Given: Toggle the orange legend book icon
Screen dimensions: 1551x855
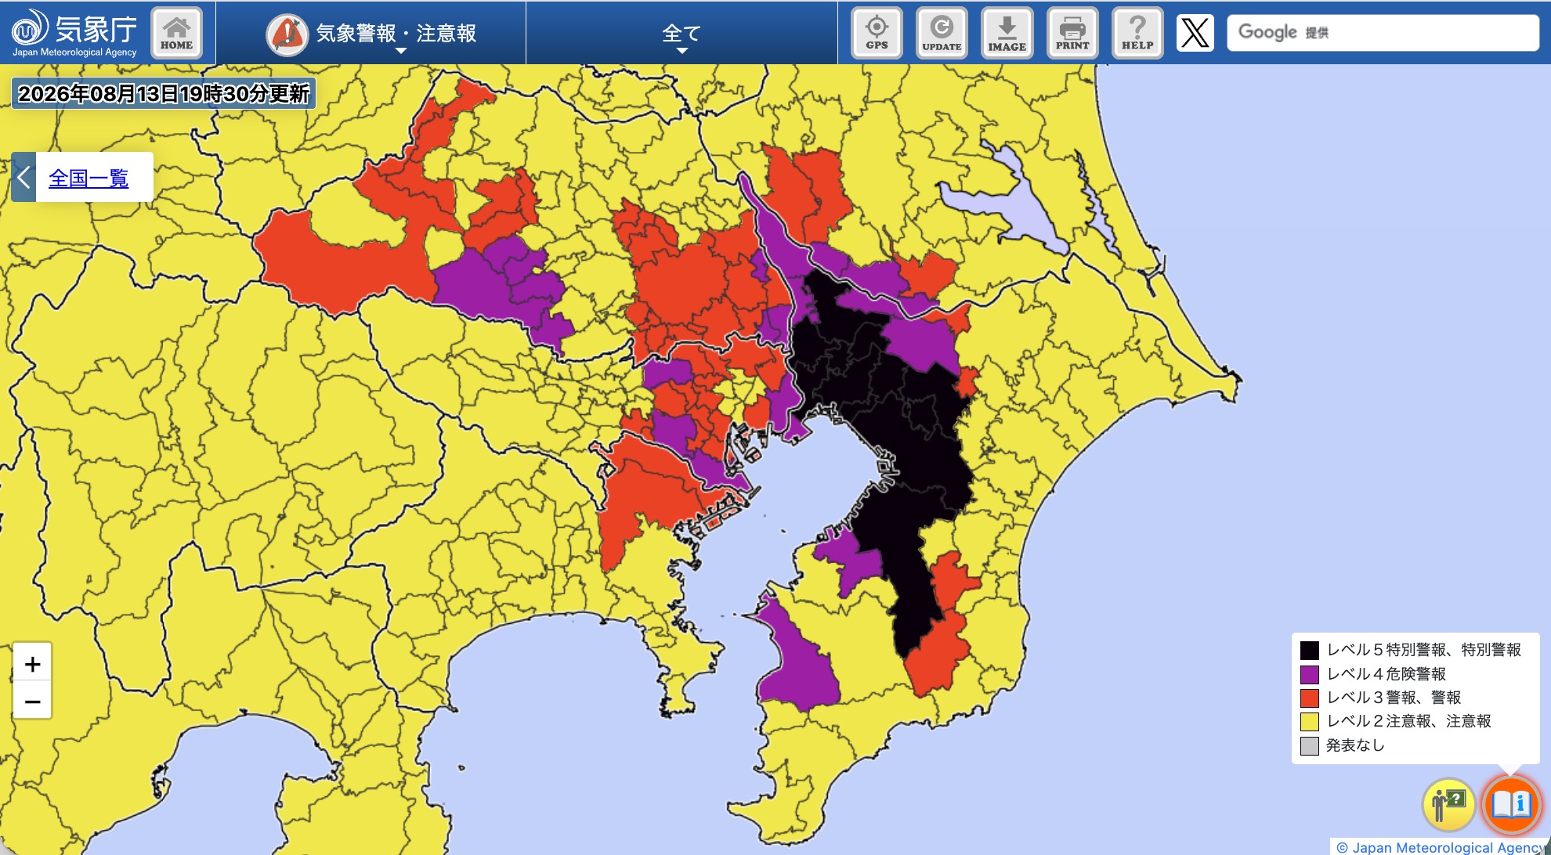Looking at the screenshot, I should tap(1511, 804).
